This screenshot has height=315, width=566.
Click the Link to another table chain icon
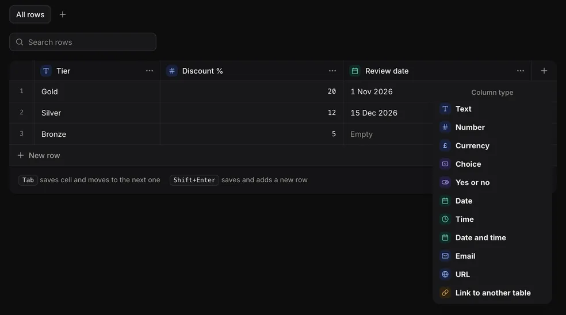point(445,293)
